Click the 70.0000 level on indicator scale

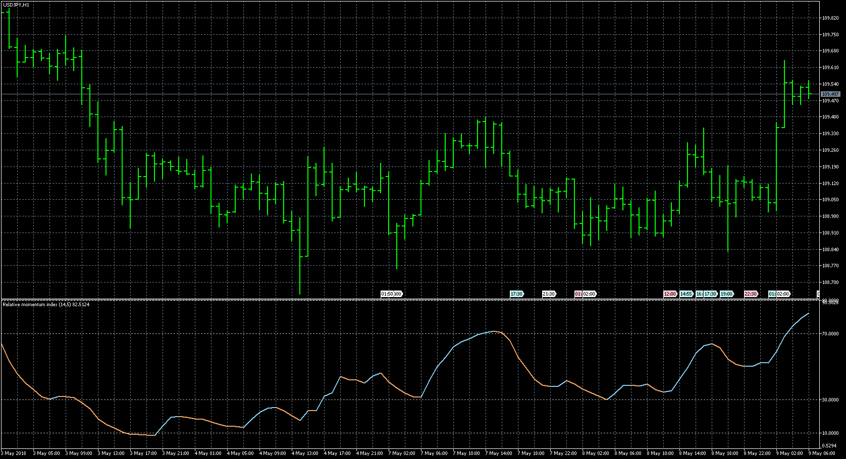pos(830,334)
